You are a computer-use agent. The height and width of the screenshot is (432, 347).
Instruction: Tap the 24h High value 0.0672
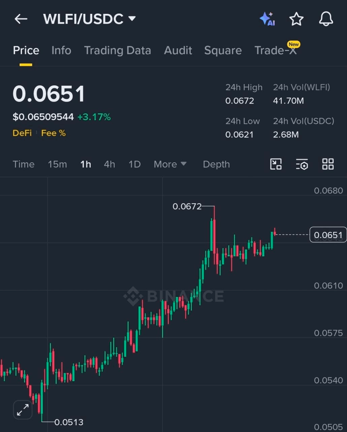[x=240, y=101]
